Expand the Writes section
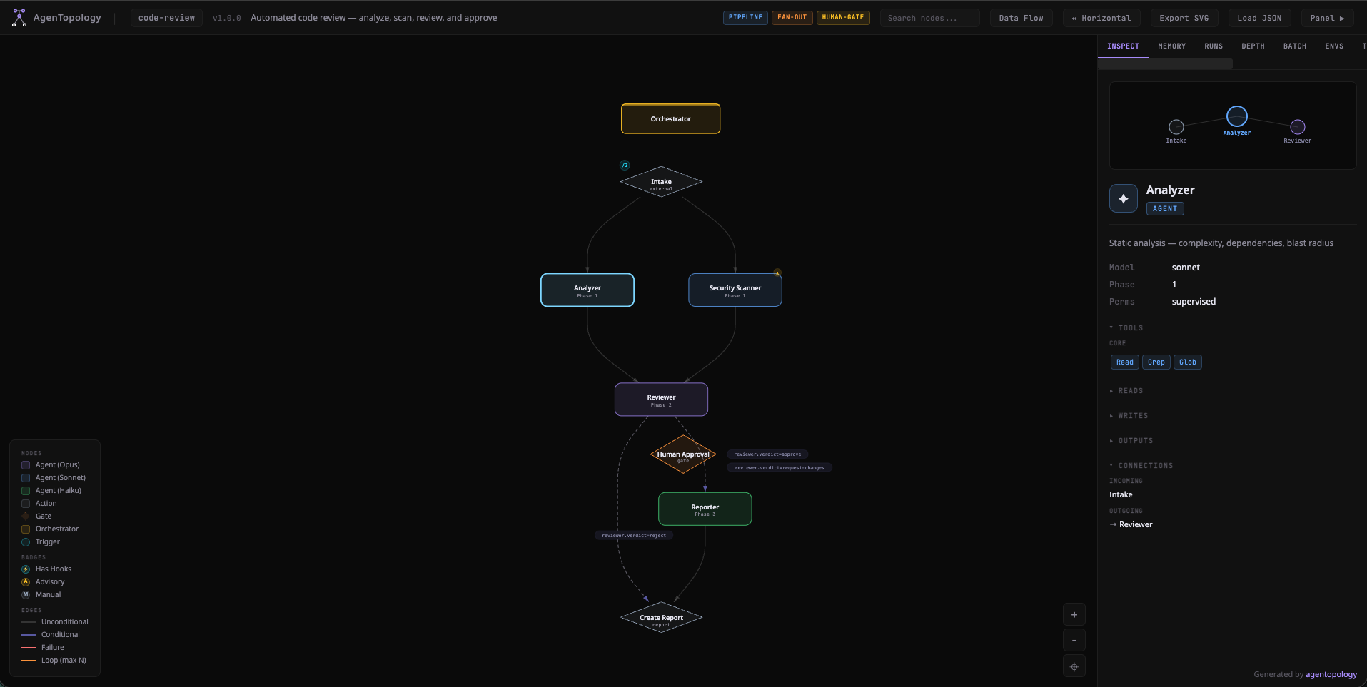 [x=1129, y=416]
